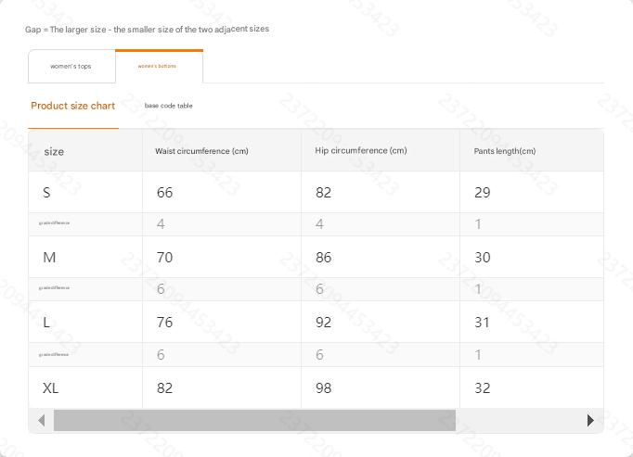This screenshot has width=633, height=457.
Task: Open the Product size chart tab
Action: [x=73, y=106]
